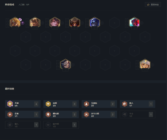Select the brown-haired female champion portrait
The height and width of the screenshot is (140, 167).
click(55, 22)
